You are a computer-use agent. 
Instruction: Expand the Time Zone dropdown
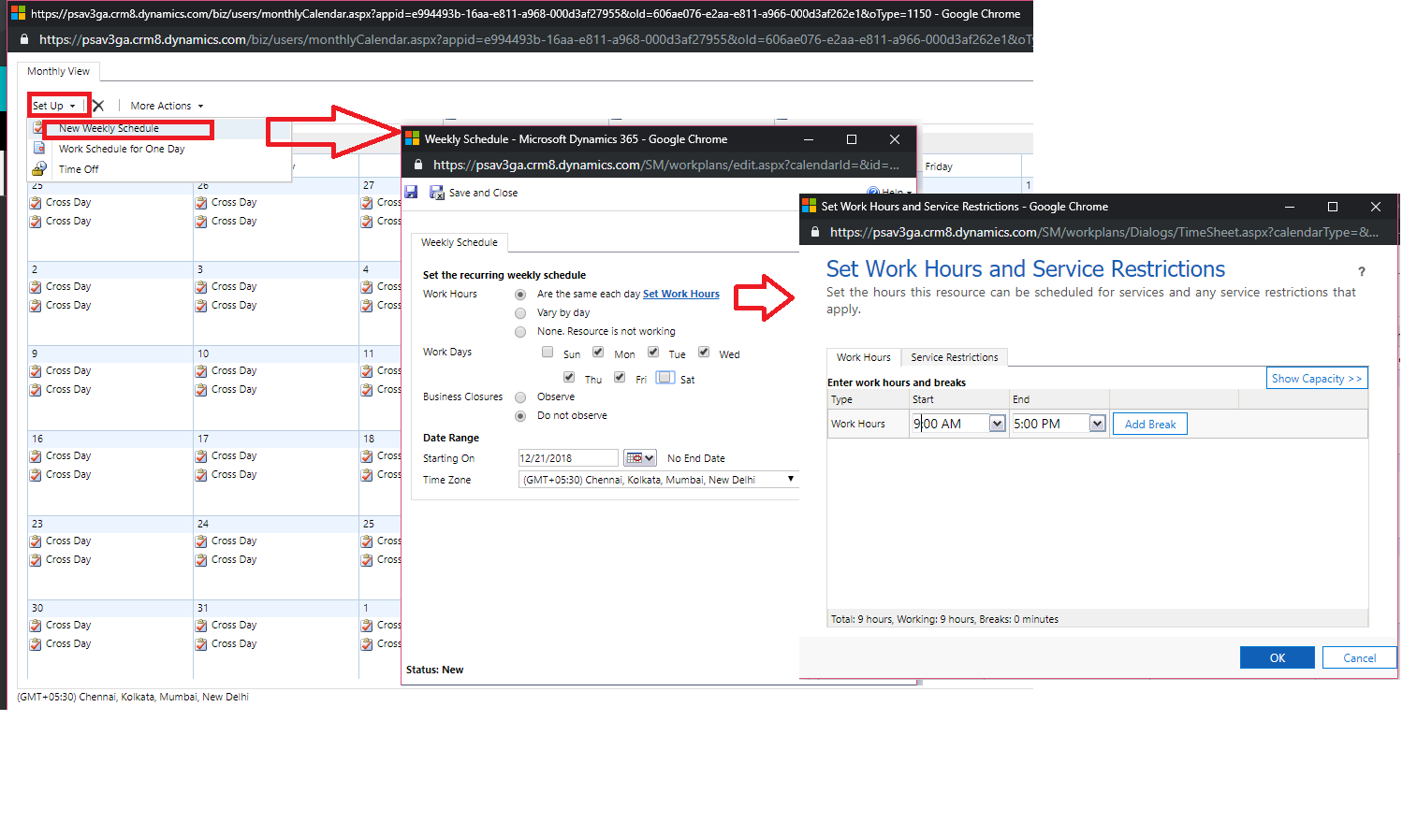pos(791,479)
